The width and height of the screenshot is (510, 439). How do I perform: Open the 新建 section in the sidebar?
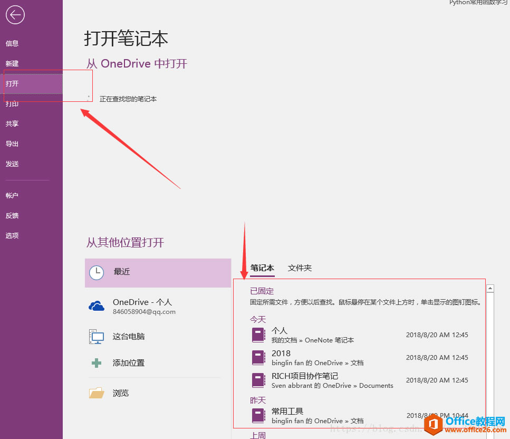tap(12, 63)
